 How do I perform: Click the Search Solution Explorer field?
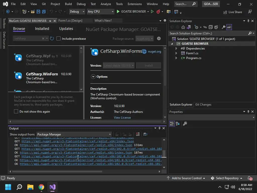click(x=209, y=33)
